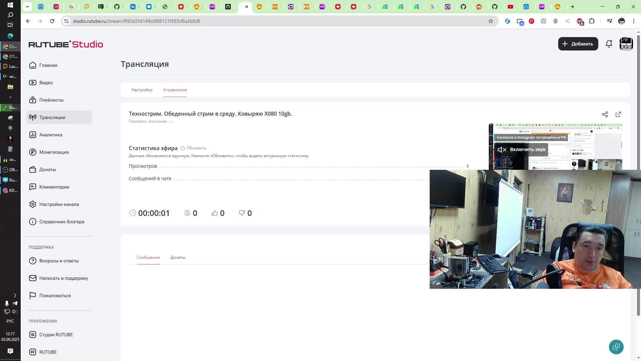Open Настройки канала in the sidebar

59,204
